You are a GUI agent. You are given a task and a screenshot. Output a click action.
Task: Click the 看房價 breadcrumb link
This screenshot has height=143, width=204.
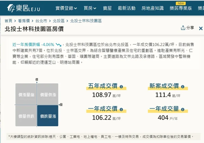pyautogui.click(x=24, y=21)
